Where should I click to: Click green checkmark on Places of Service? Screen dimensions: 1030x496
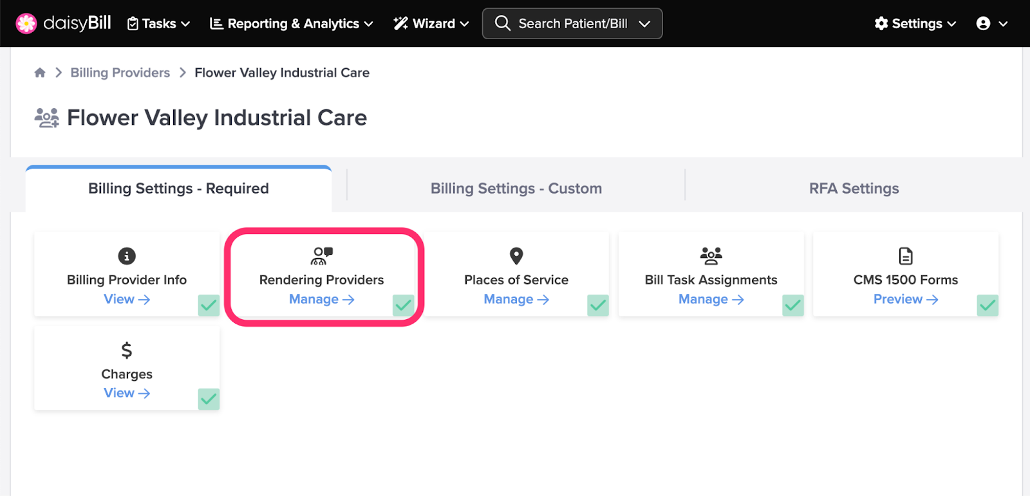tap(598, 305)
